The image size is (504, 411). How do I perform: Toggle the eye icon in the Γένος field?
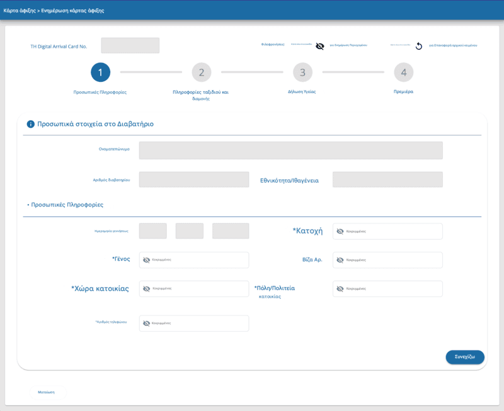point(146,260)
